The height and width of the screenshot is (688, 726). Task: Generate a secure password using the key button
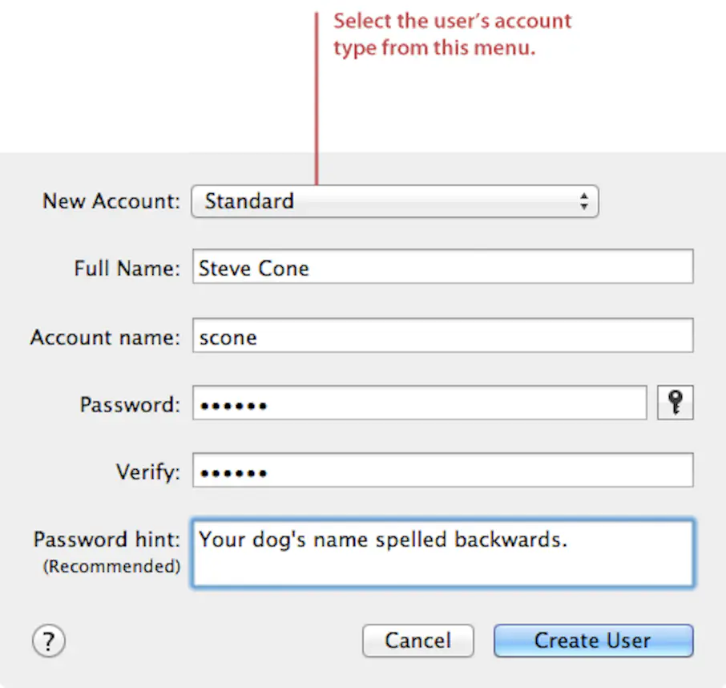tap(675, 403)
